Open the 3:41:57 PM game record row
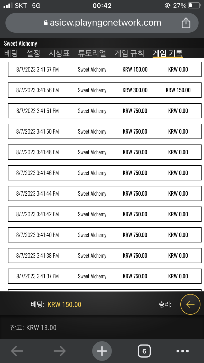 [105, 69]
